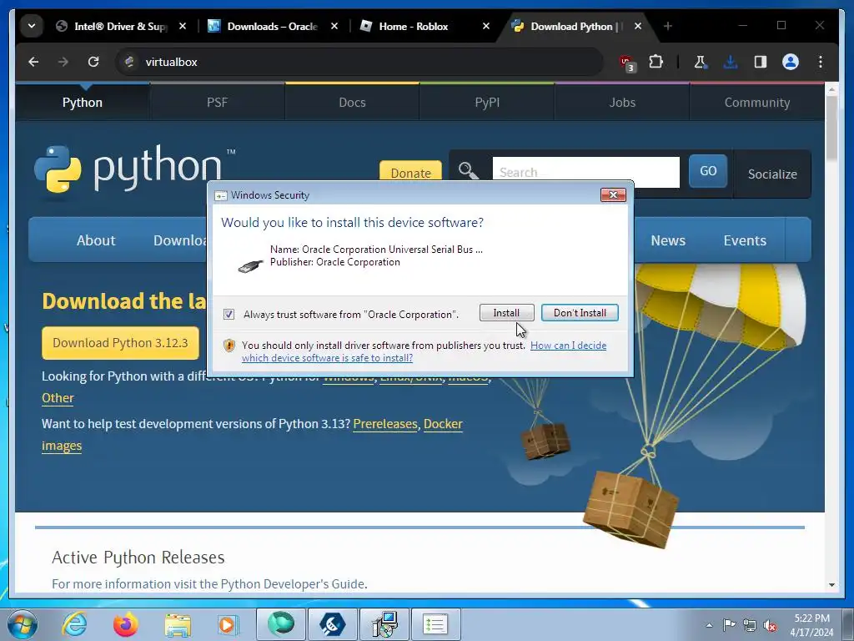The width and height of the screenshot is (854, 641).
Task: Open the profile avatar menu
Action: click(791, 62)
